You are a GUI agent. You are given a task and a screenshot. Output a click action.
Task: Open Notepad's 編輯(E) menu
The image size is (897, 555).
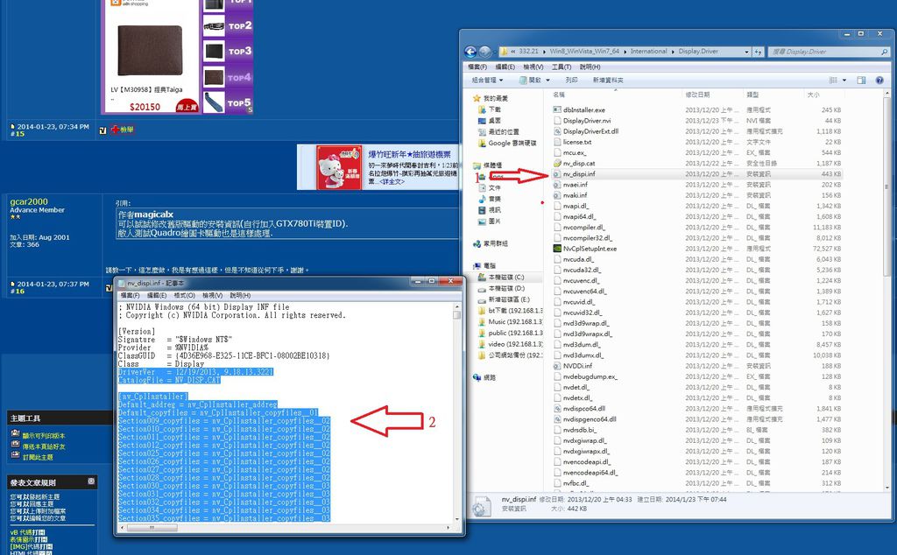157,296
